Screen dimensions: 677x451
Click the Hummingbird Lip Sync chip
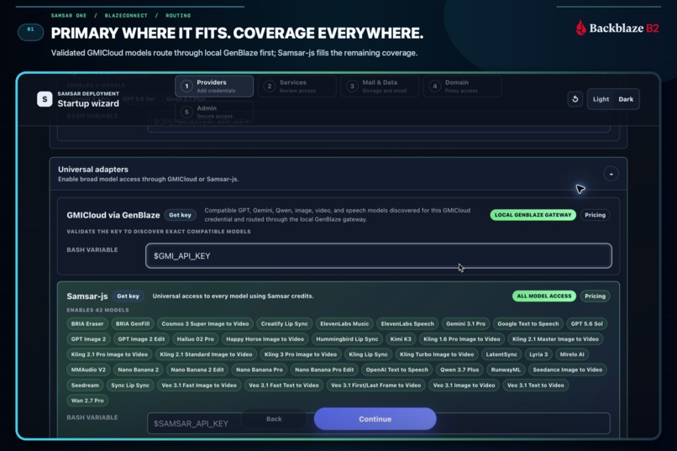point(347,339)
